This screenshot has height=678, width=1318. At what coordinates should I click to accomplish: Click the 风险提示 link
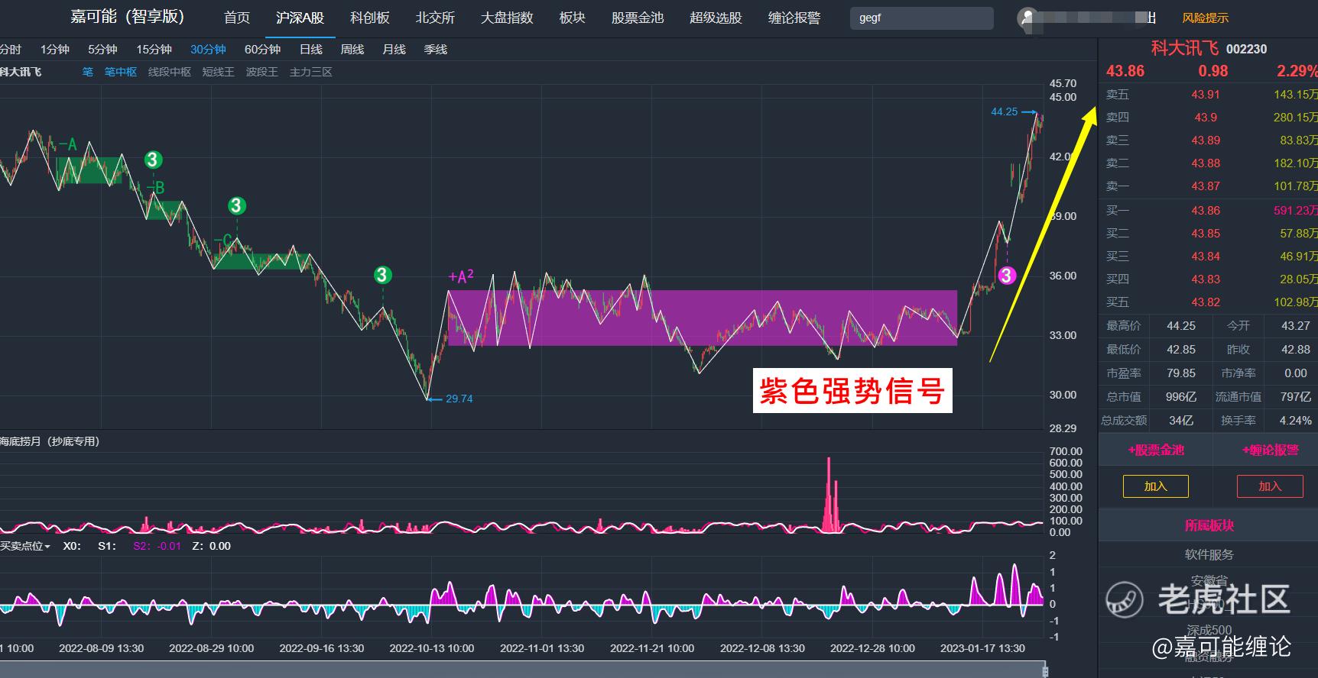coord(1206,18)
